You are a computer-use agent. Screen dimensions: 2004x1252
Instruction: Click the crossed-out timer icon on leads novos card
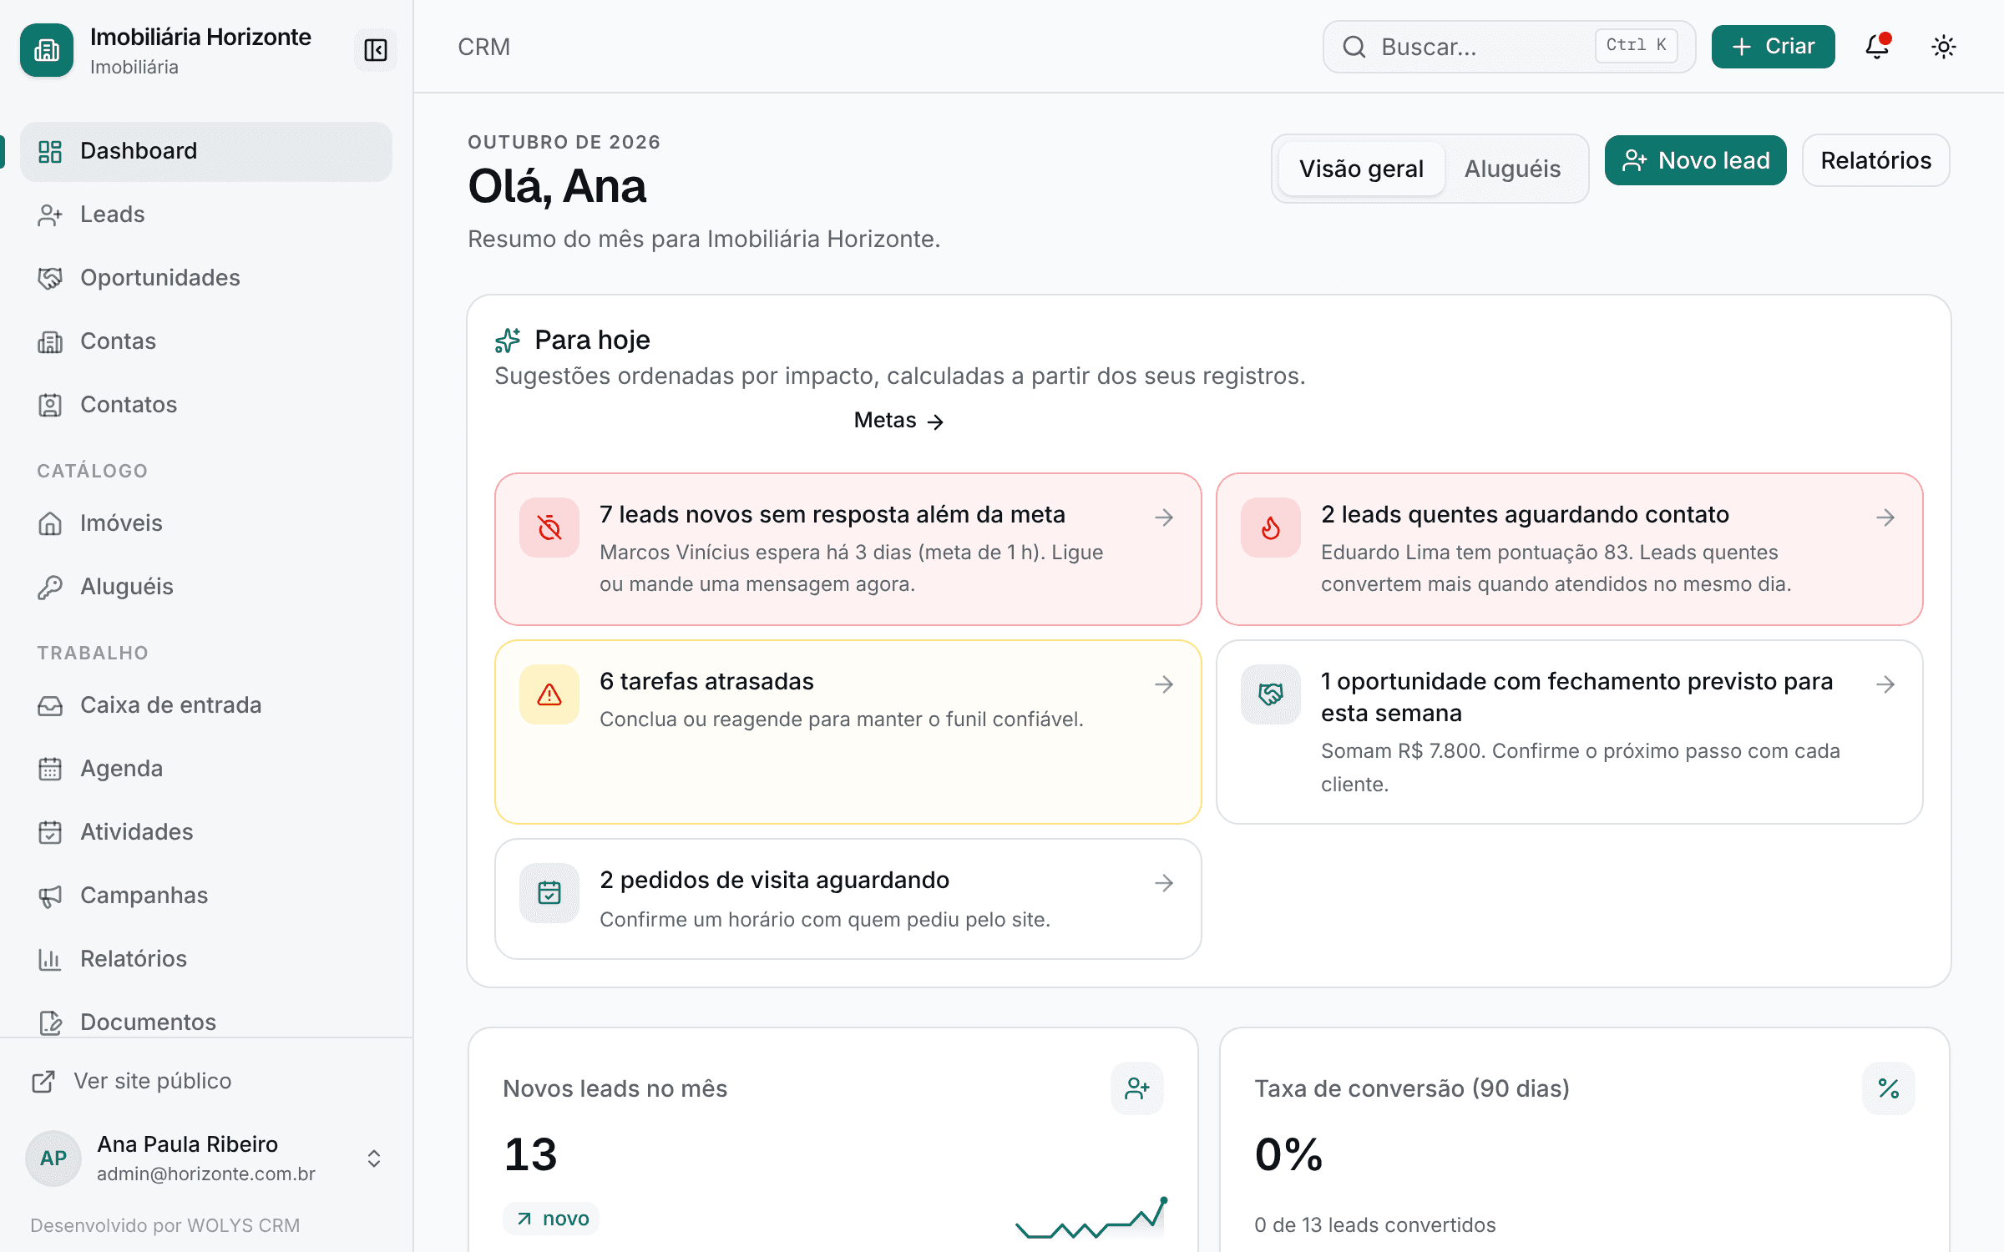549,528
